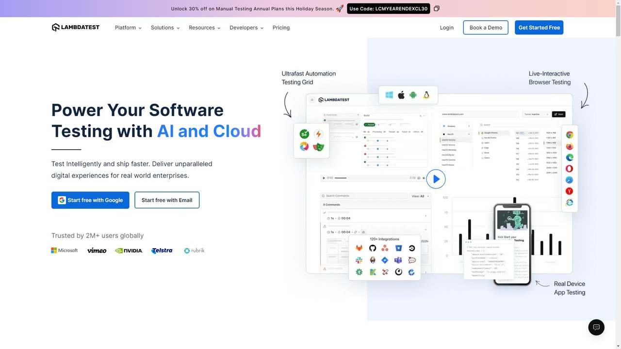Copy the promo code with the copy icon
Viewport: 621px width, 349px height.
437,9
